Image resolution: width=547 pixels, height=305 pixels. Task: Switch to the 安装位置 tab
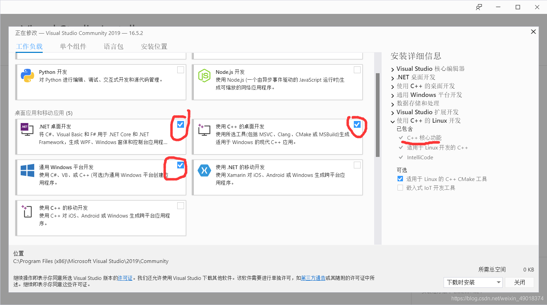pos(154,46)
